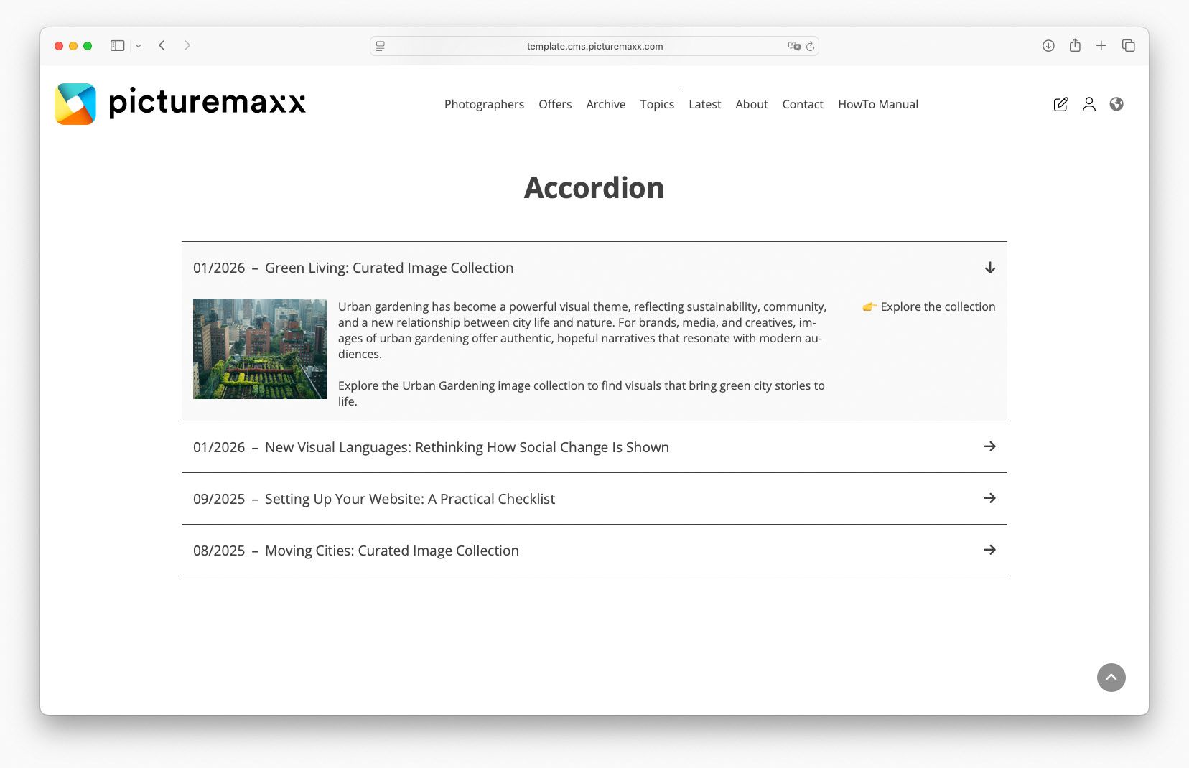Open the HowTo Manual menu item
Viewport: 1189px width, 768px height.
coord(877,104)
